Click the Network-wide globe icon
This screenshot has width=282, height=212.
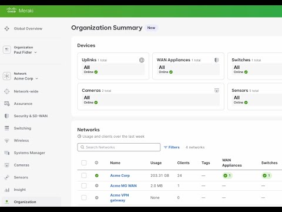click(x=7, y=91)
